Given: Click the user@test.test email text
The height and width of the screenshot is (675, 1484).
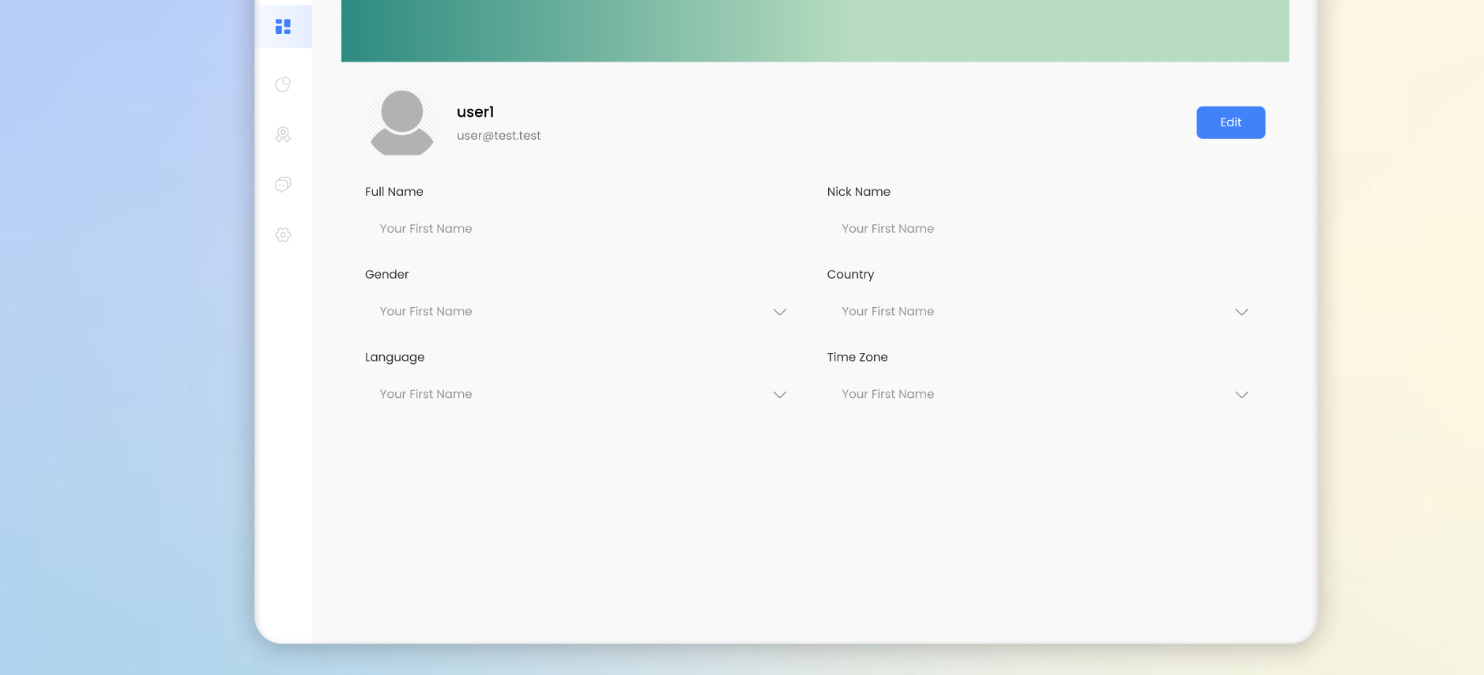Looking at the screenshot, I should 499,136.
